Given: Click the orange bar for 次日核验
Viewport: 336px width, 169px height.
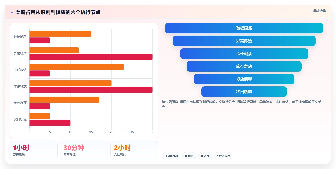Looking at the screenshot, I should (x=40, y=116).
